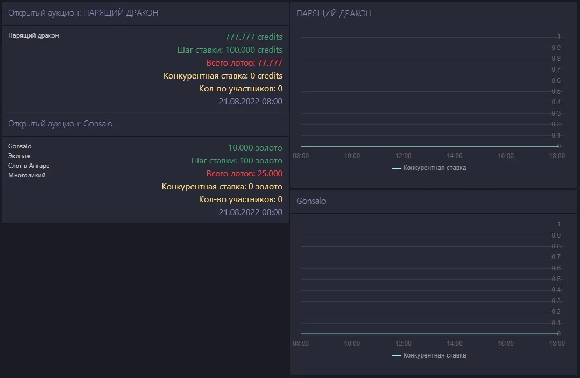Image resolution: width=580 pixels, height=378 pixels.
Task: Click the Gonsalo chart panel title
Action: point(311,201)
